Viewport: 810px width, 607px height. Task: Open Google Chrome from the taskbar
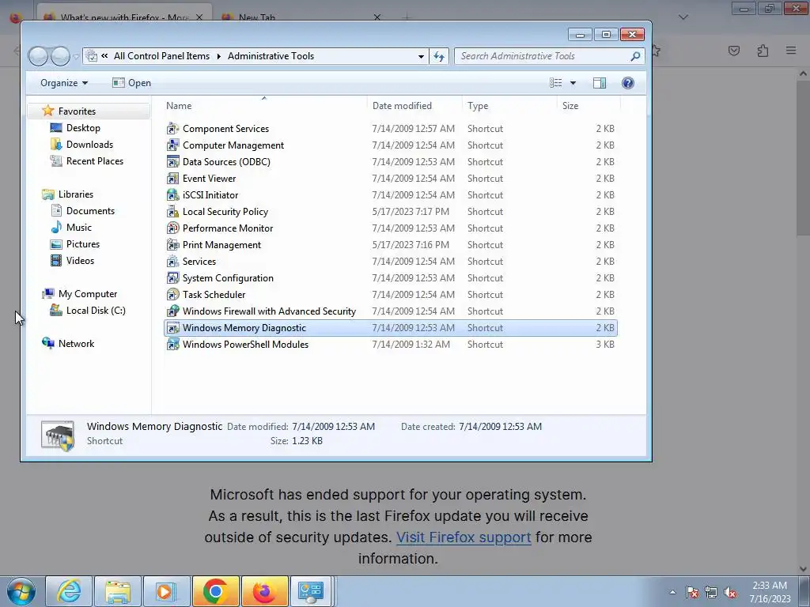pyautogui.click(x=215, y=591)
